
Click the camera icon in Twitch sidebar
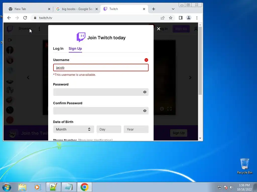(x=10, y=40)
